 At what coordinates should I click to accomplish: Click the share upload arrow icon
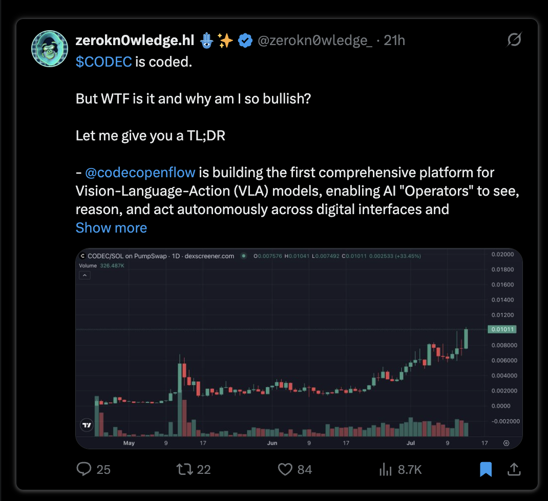(514, 469)
